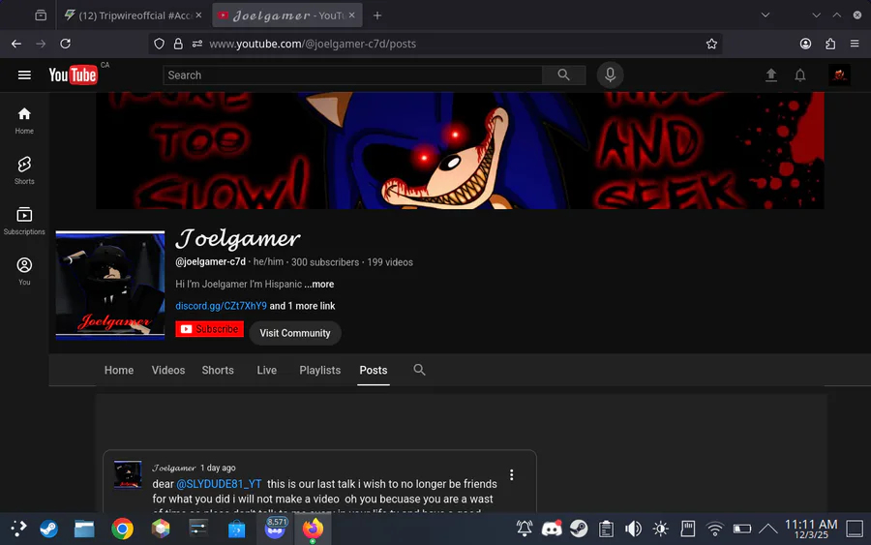Select the Posts tab
Viewport: 871px width, 545px height.
(374, 370)
